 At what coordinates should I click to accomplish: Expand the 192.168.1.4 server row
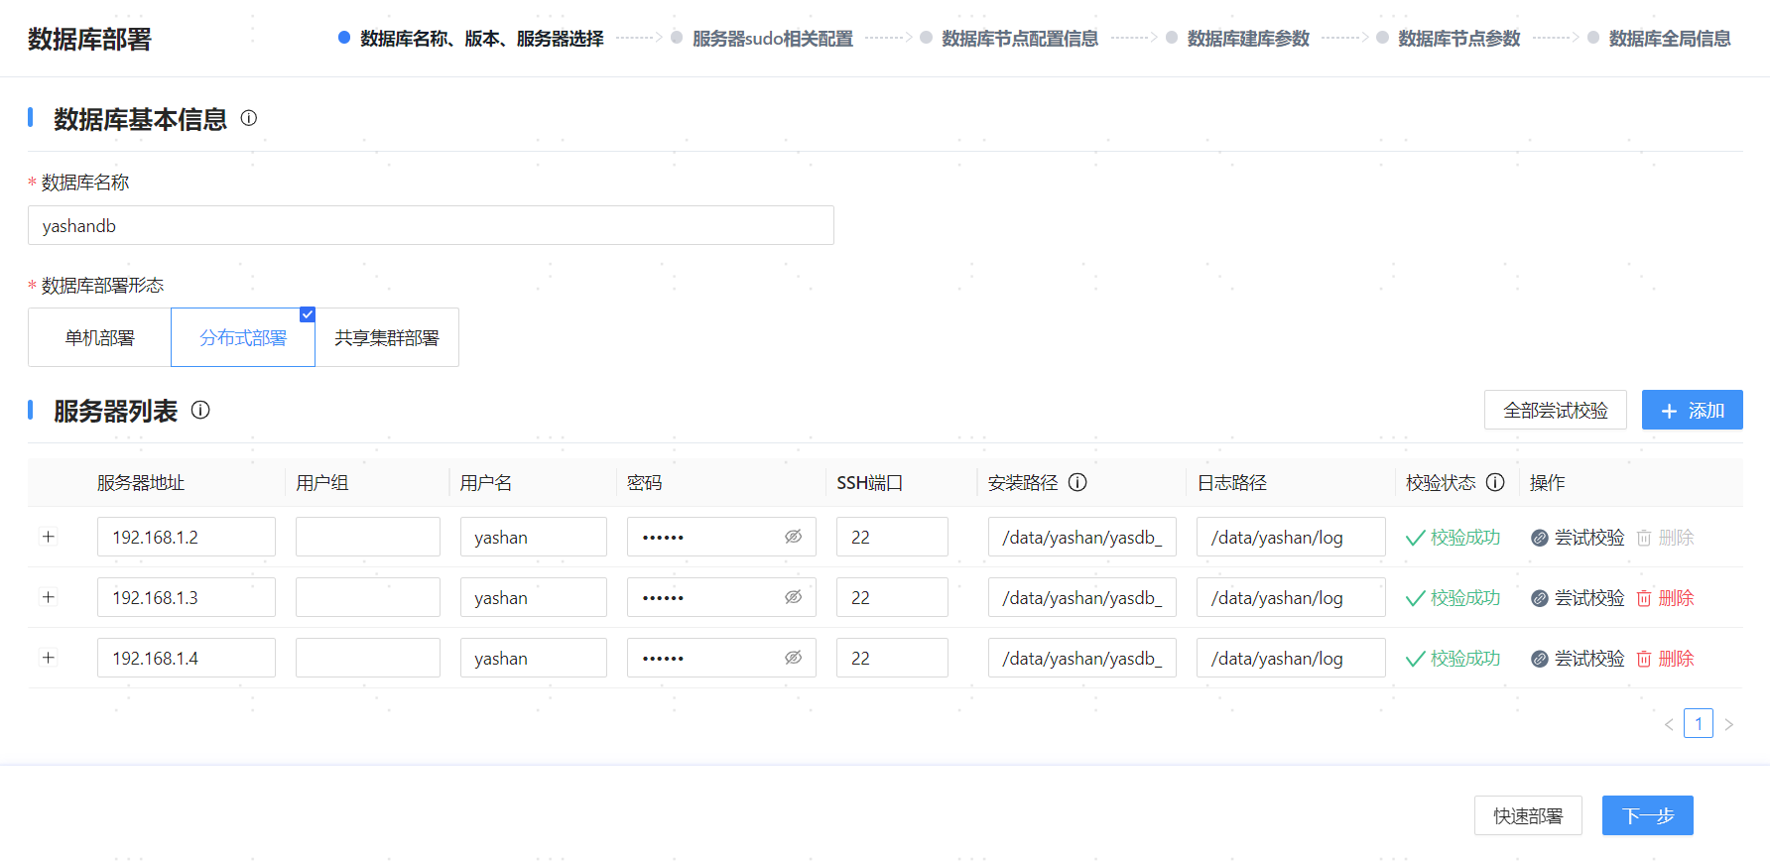pyautogui.click(x=48, y=658)
